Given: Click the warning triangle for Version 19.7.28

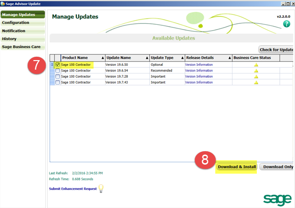Looking at the screenshot, I should (256, 76).
